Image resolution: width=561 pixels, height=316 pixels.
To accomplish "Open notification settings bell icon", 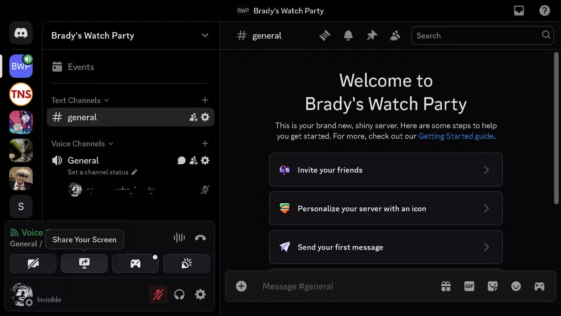I will click(348, 36).
